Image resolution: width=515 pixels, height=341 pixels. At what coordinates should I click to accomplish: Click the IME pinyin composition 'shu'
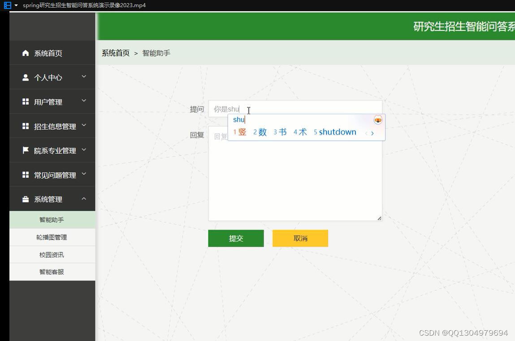(239, 119)
